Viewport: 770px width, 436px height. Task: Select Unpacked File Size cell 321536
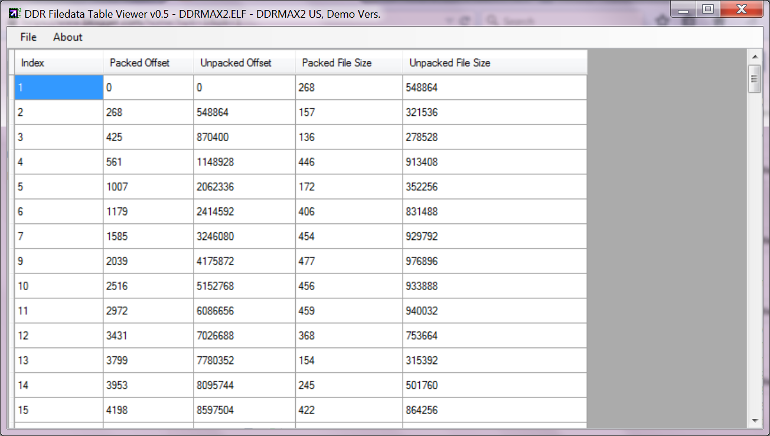coord(495,112)
